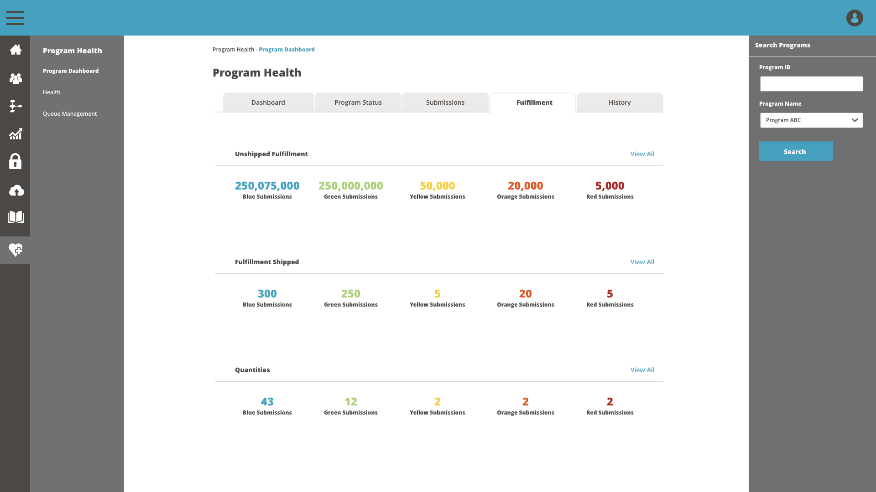
Task: Open the analytics chart sidebar icon
Action: [16, 134]
